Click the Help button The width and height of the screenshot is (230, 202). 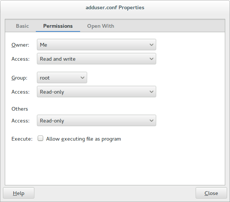coord(18,193)
